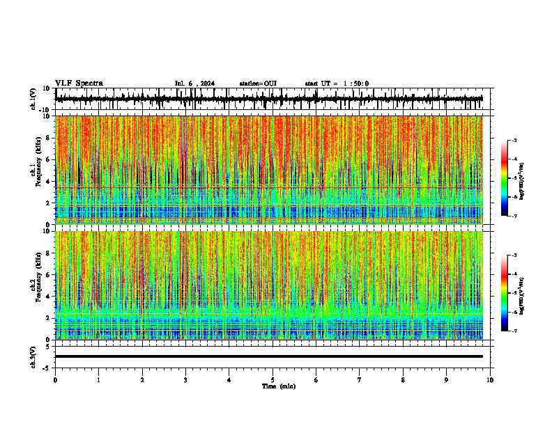Click the ch.1 color scale log(PSD) label
The height and width of the screenshot is (426, 552).
[522, 182]
